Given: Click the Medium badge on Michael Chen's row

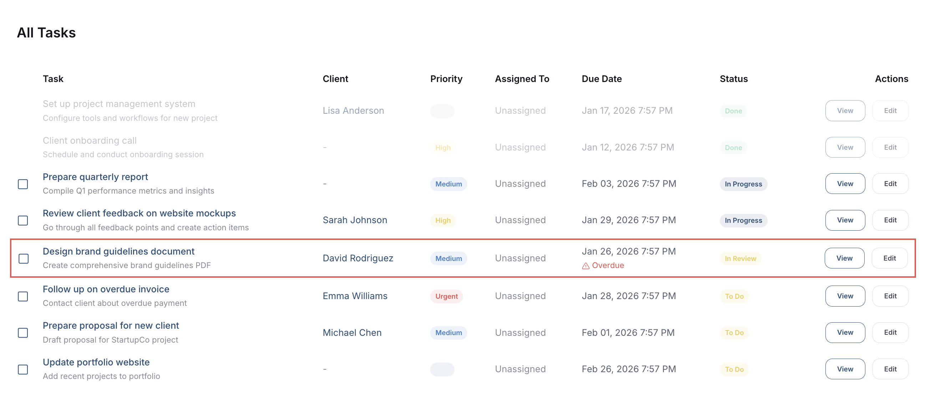Looking at the screenshot, I should 448,333.
